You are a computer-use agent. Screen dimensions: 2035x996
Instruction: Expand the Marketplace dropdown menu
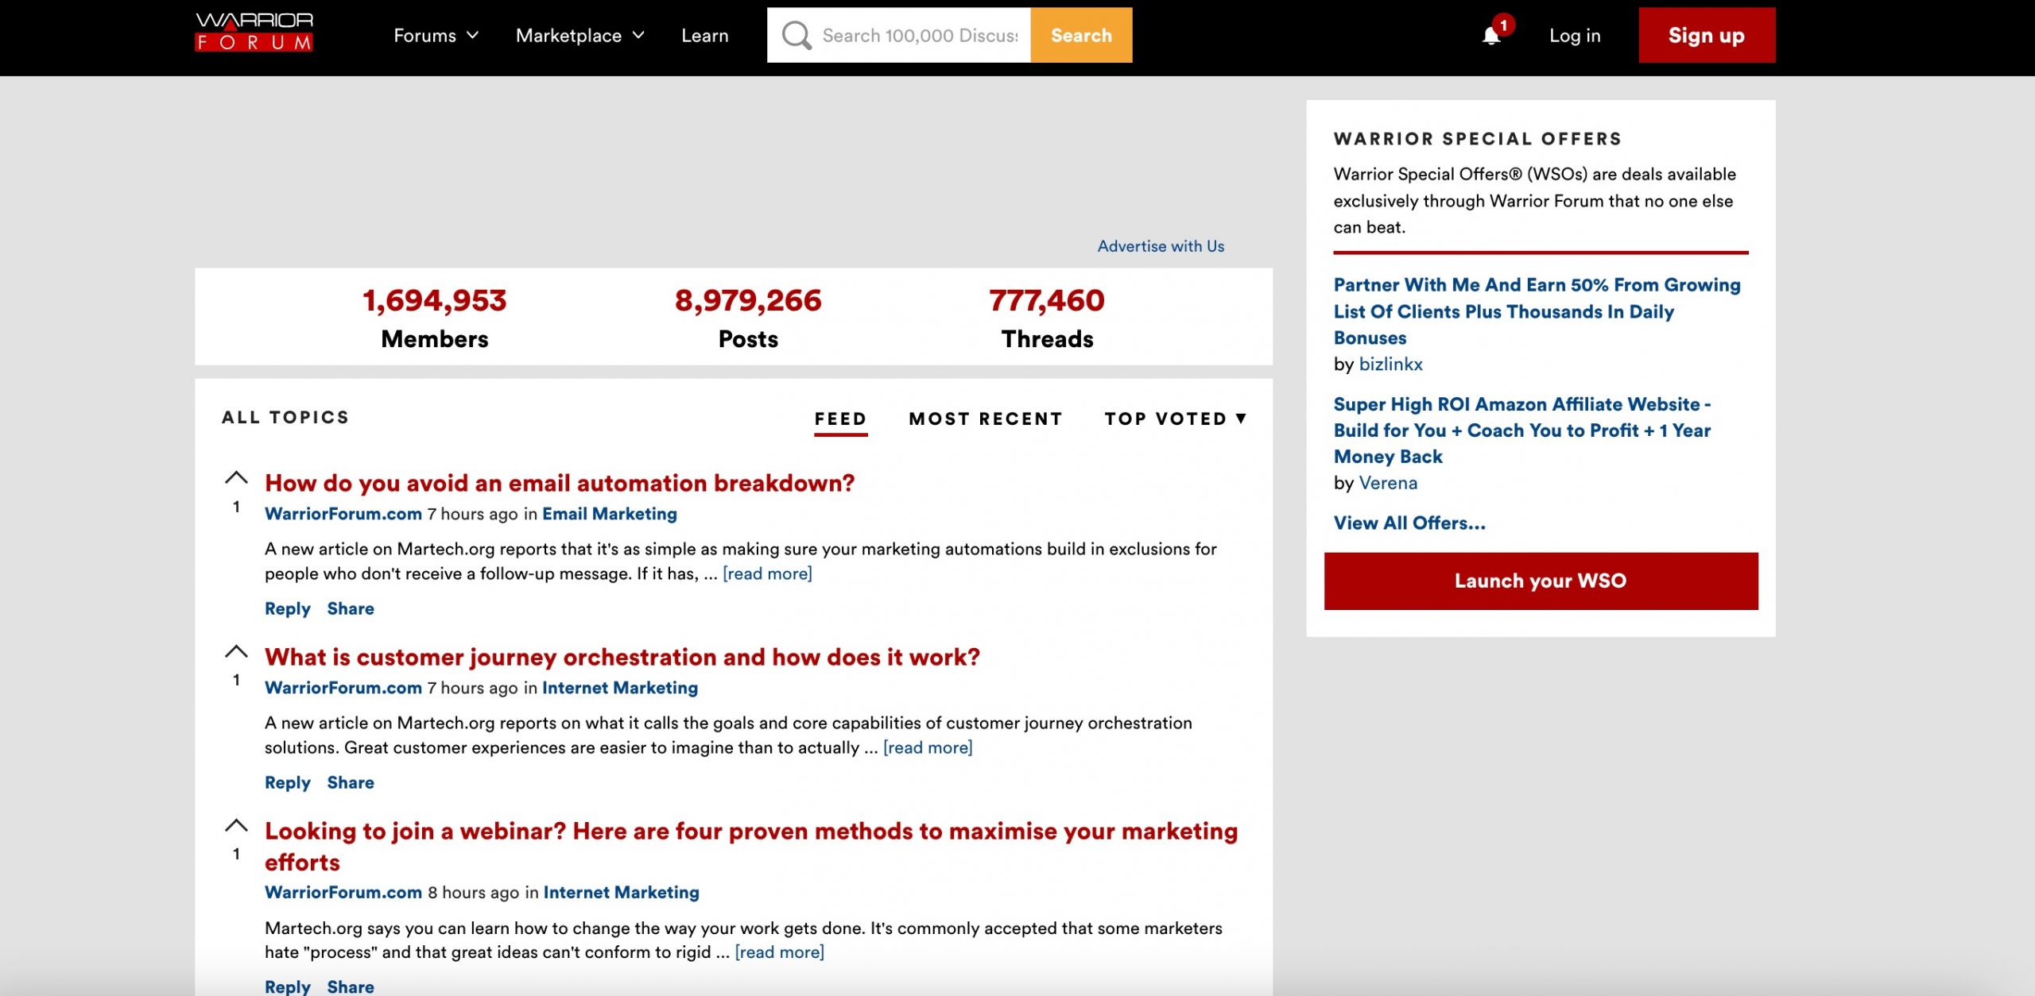point(580,36)
